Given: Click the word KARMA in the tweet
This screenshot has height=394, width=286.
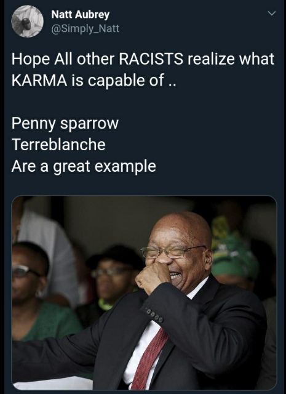Looking at the screenshot, I should point(39,81).
